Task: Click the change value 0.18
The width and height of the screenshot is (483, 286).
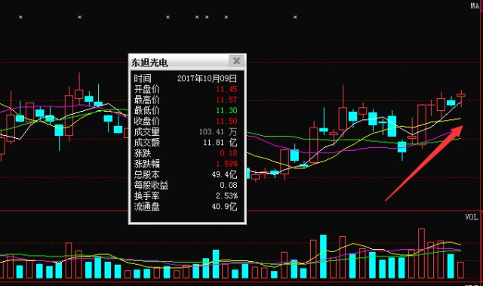Action: tap(229, 153)
